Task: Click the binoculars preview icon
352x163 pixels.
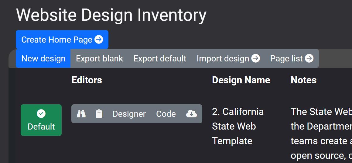Action: (x=81, y=114)
